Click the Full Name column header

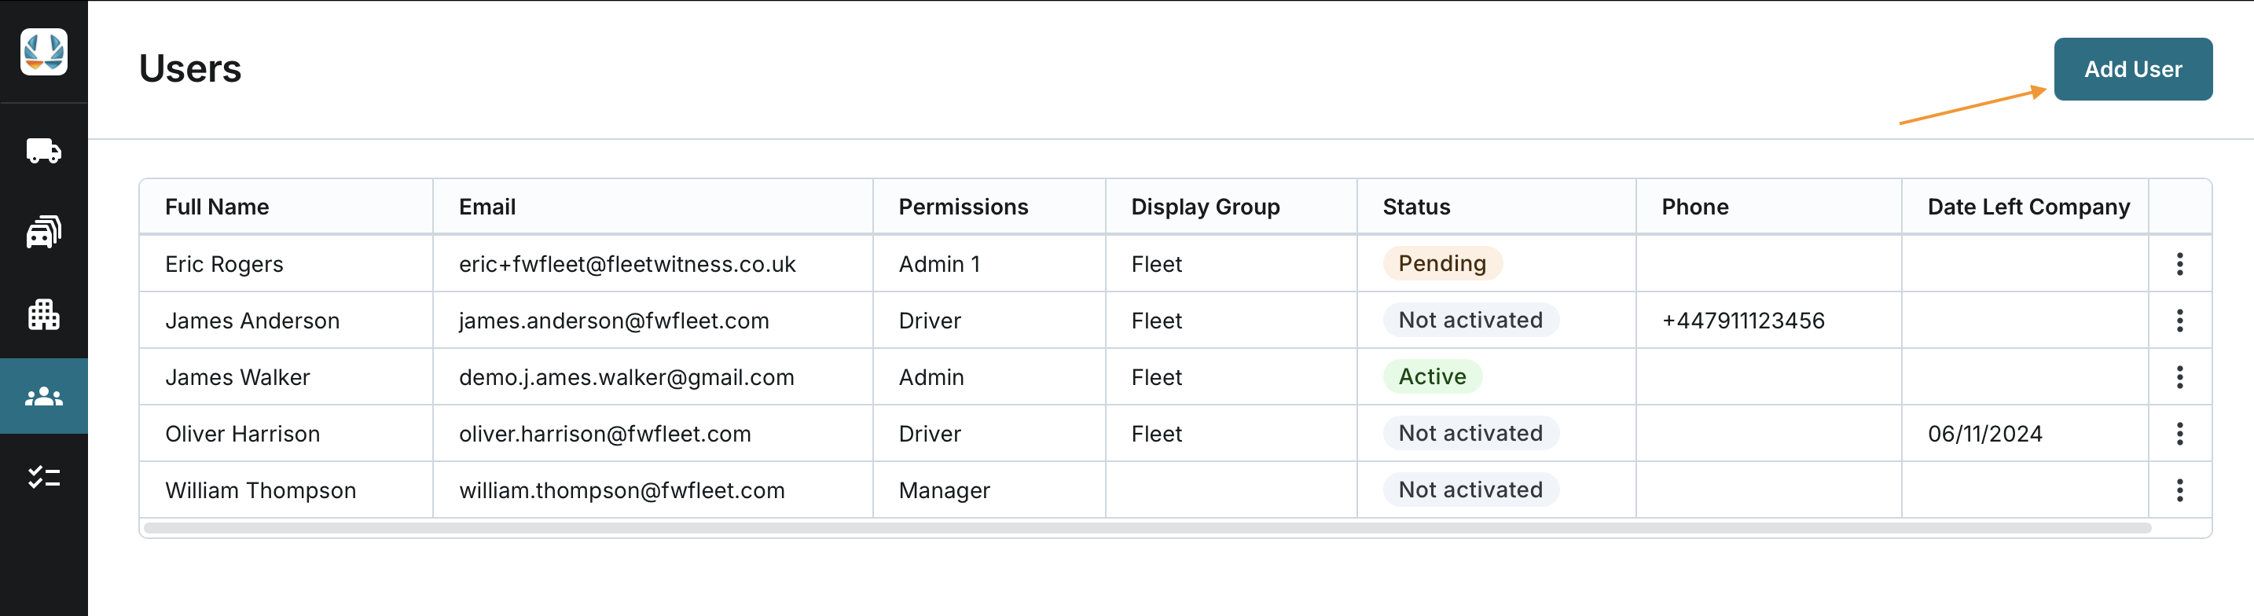217,207
